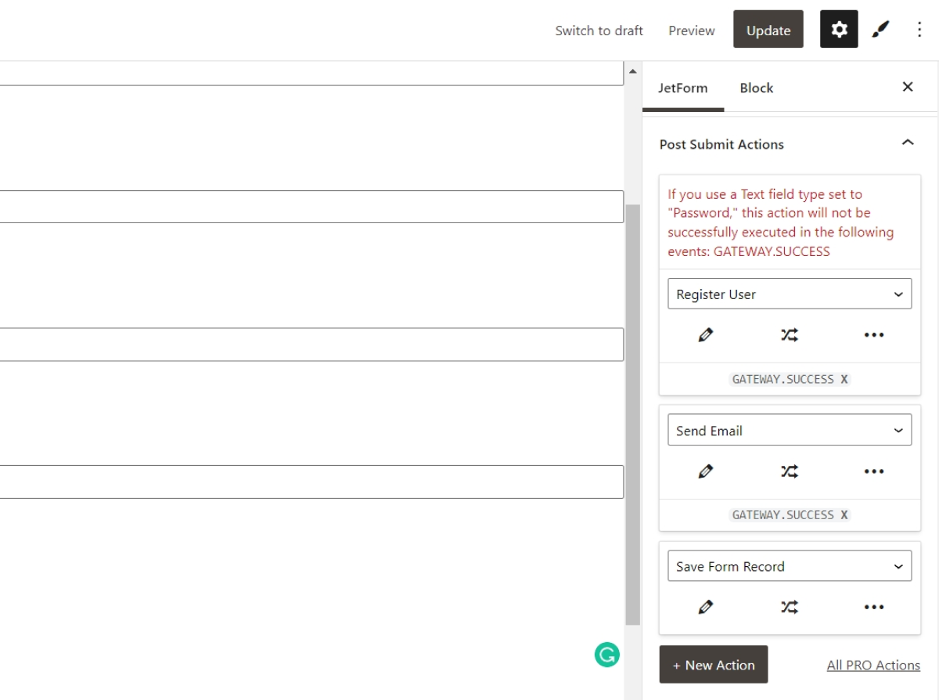Switch to the Block tab
Viewport: 939px width, 700px height.
tap(756, 88)
